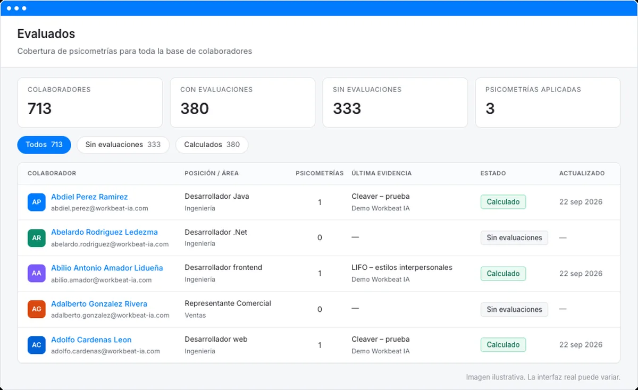Click the Calculado badge for Abdiel Perez
The image size is (638, 390).
(x=503, y=202)
